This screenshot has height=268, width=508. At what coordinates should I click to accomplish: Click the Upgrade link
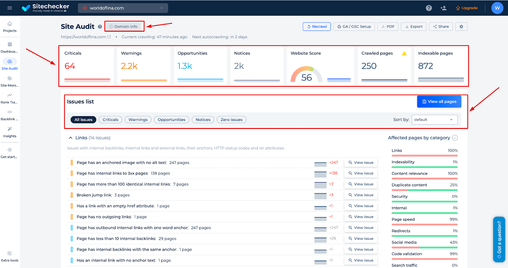(467, 8)
